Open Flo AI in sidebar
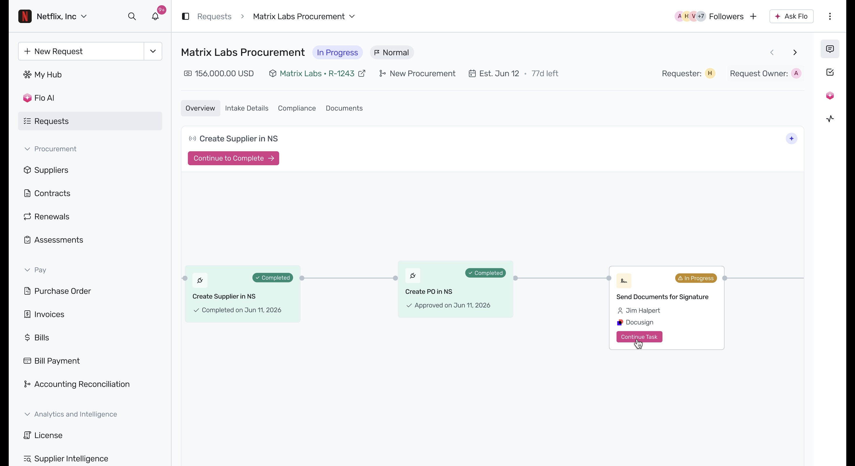Screen dimensions: 855x466 (x=90, y=98)
